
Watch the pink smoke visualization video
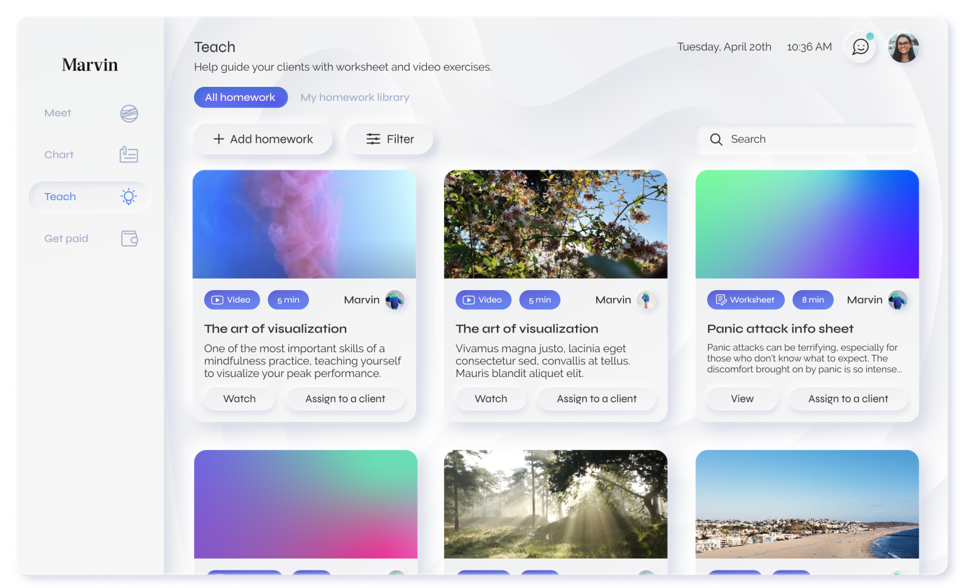pos(239,399)
